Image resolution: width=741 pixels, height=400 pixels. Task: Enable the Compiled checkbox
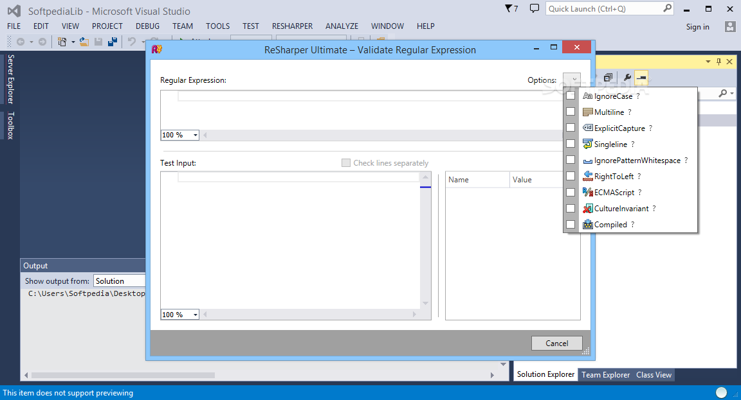click(x=571, y=224)
